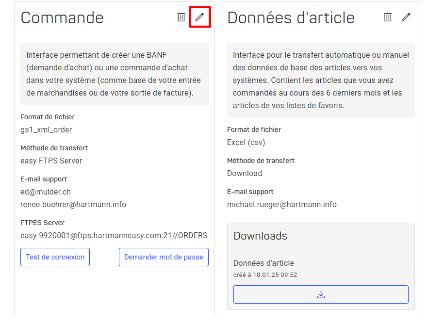Click michael.rueger@hartmann.info email address
428x324 pixels.
coord(281,205)
